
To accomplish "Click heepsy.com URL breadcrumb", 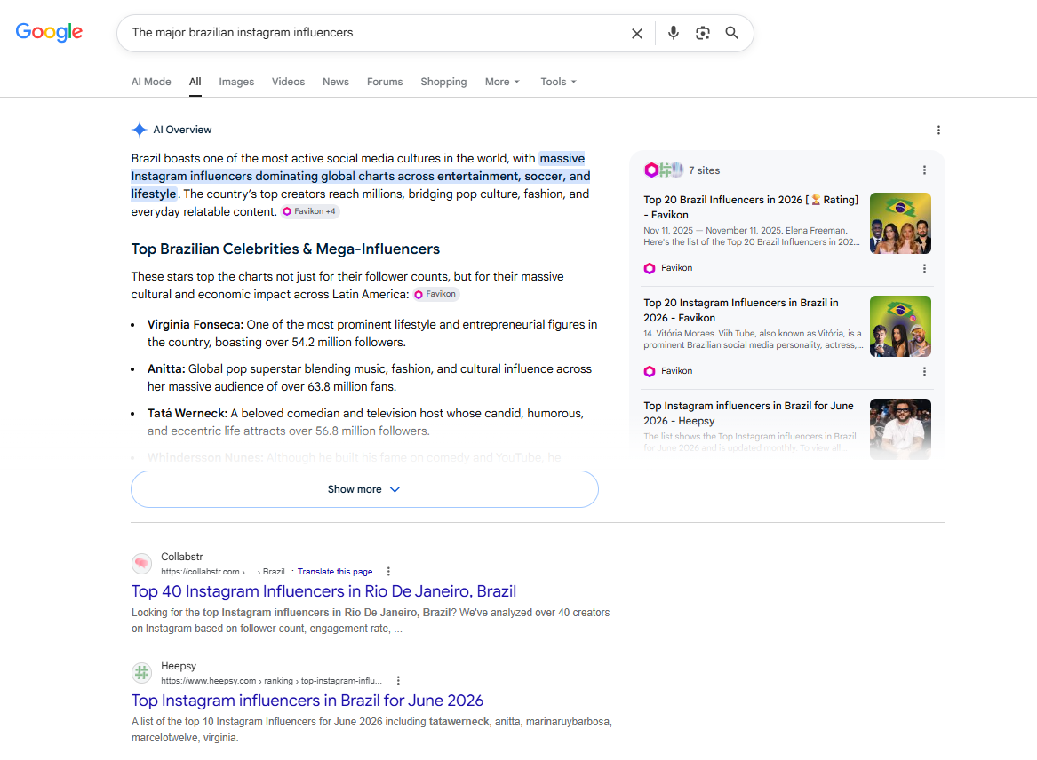I will click(x=271, y=681).
